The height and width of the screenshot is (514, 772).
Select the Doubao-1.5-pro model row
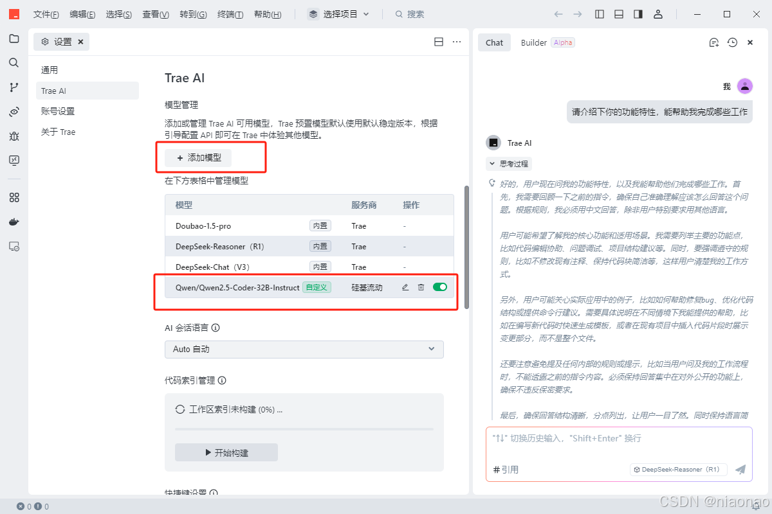(309, 226)
